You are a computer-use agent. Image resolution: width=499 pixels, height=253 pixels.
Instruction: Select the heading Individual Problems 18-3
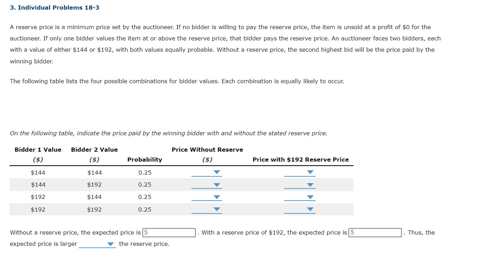54,7
